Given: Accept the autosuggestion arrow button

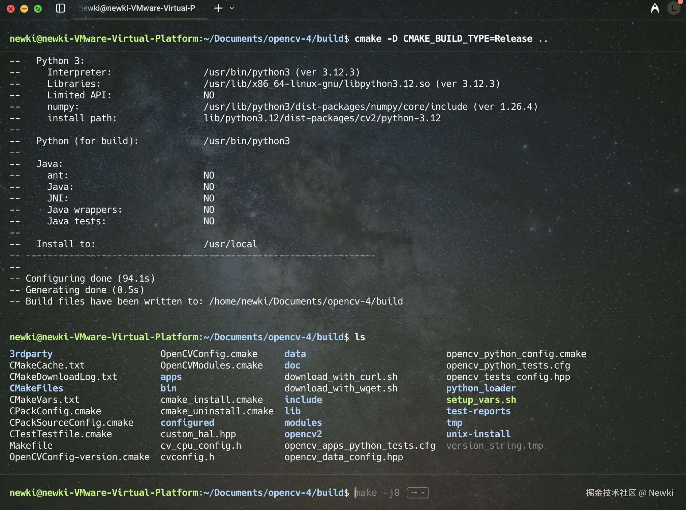Looking at the screenshot, I should click(414, 492).
